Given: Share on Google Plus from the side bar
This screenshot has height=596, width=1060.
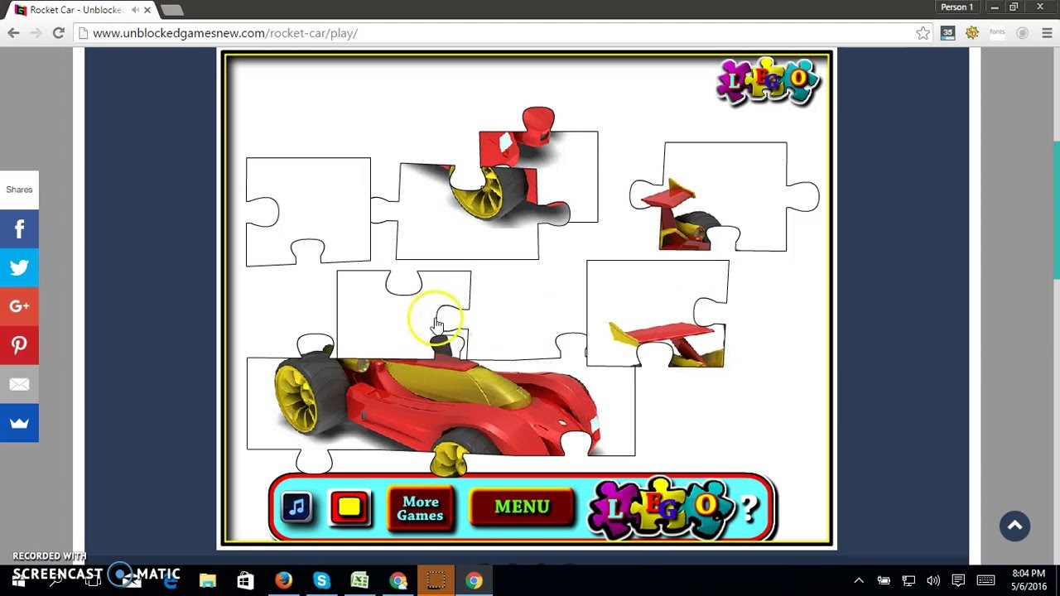Looking at the screenshot, I should 19,306.
